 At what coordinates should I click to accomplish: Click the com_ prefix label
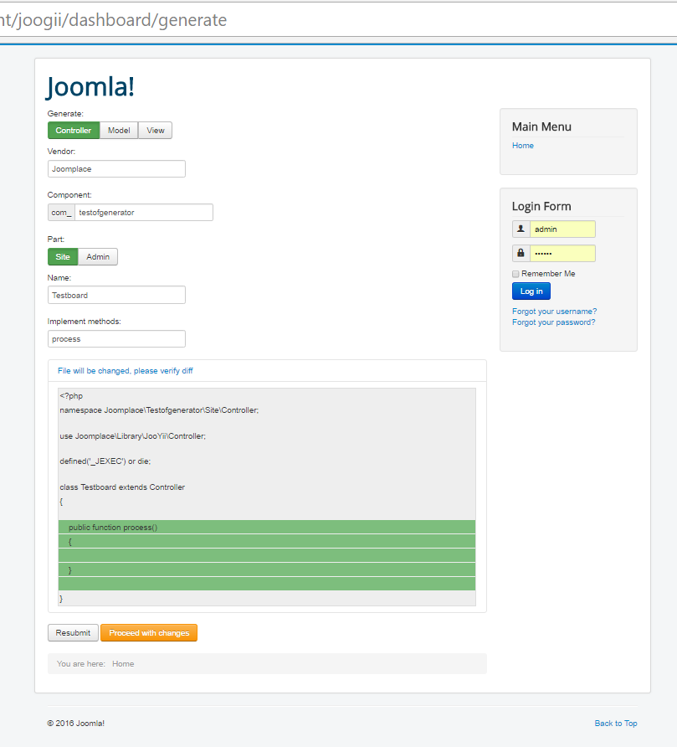click(x=61, y=213)
